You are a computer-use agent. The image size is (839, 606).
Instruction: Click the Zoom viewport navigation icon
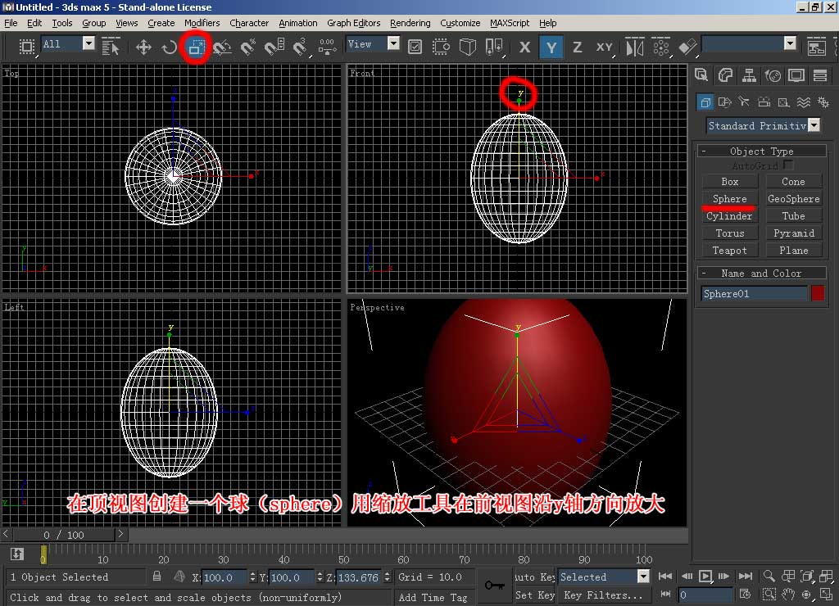click(769, 576)
